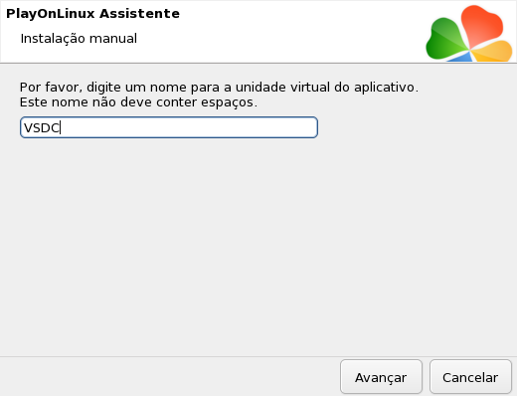The height and width of the screenshot is (396, 517).
Task: Click 'Este nome não deve conter espaços' text
Action: (138, 102)
